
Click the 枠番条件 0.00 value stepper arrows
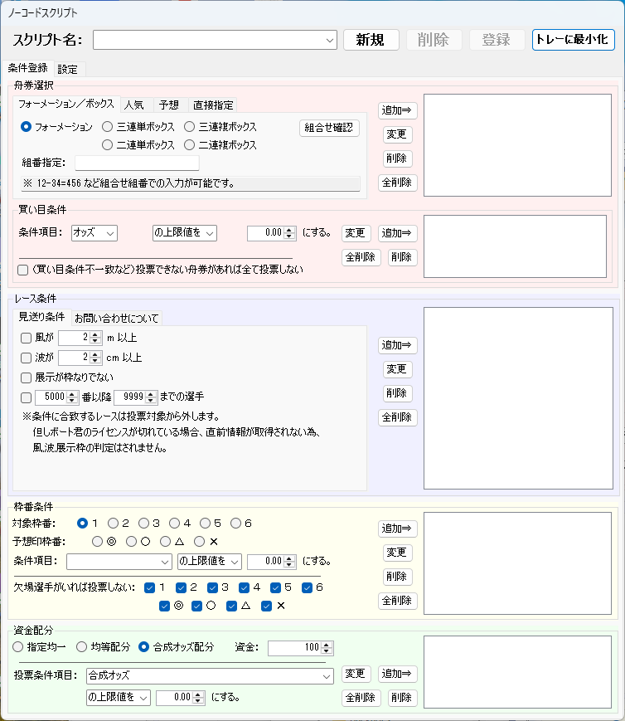tap(289, 562)
